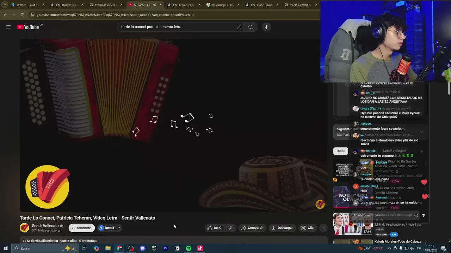This screenshot has height=253, width=451.
Task: Send the chat message with arrow icon
Action: pos(424,215)
